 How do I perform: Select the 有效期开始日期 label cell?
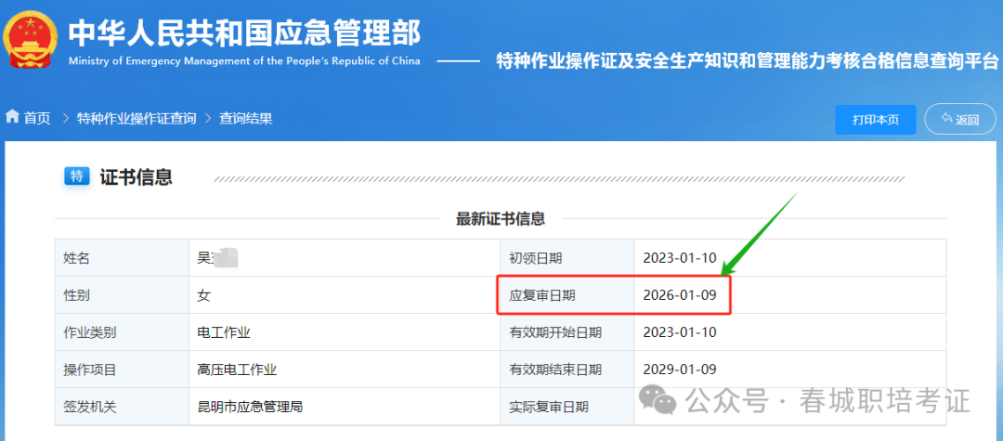pos(567,332)
